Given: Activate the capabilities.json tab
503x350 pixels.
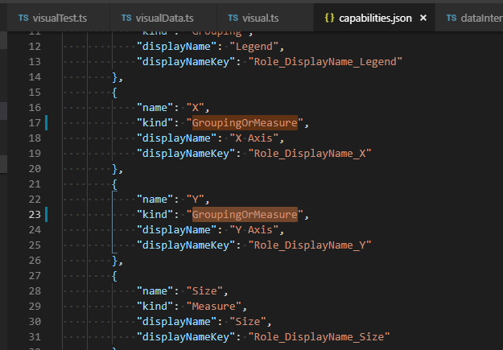Looking at the screenshot, I should pyautogui.click(x=375, y=18).
